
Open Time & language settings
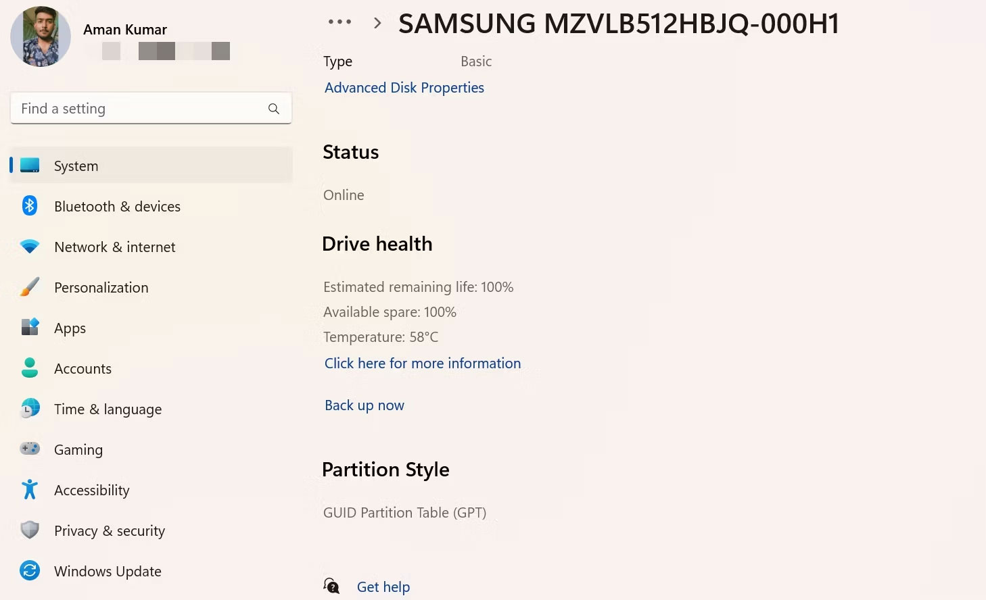151,409
